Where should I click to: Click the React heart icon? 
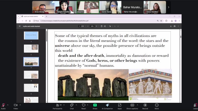point(83,105)
